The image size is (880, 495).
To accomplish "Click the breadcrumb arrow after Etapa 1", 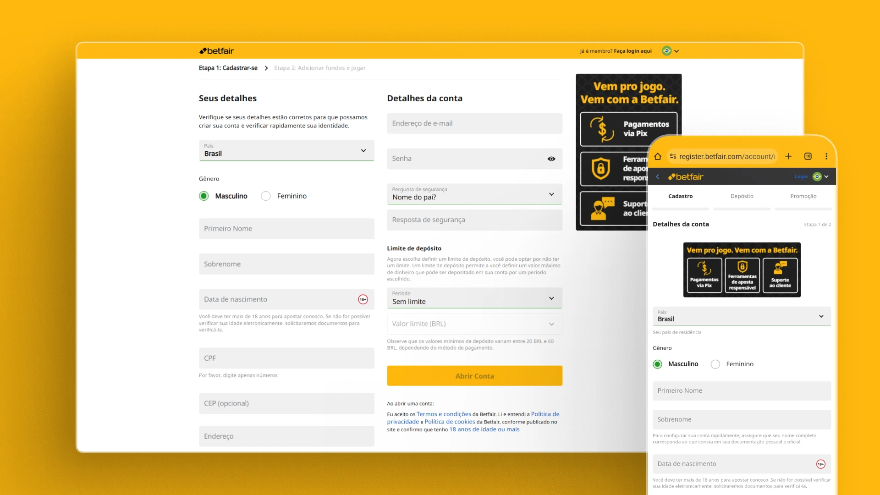I will (x=266, y=68).
